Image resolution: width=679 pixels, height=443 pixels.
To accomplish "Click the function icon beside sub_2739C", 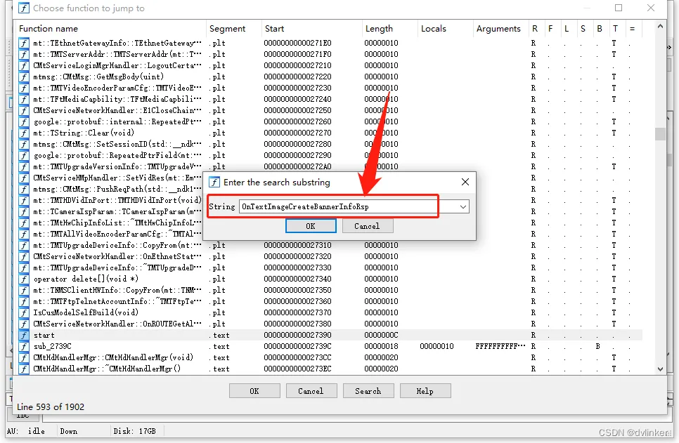I will (x=24, y=347).
